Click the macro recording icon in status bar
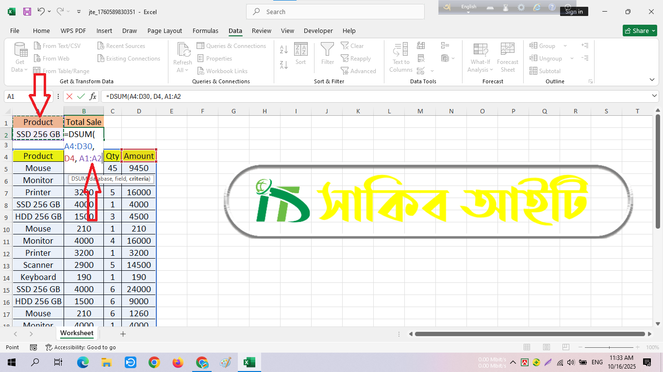The width and height of the screenshot is (663, 372). coord(33,347)
